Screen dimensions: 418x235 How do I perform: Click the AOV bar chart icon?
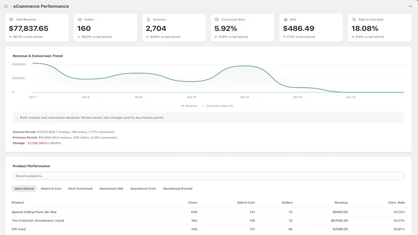285,19
